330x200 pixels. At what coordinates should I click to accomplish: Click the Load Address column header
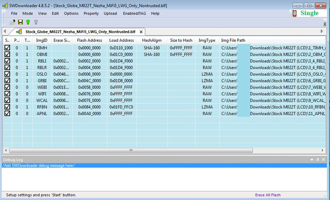[122, 40]
